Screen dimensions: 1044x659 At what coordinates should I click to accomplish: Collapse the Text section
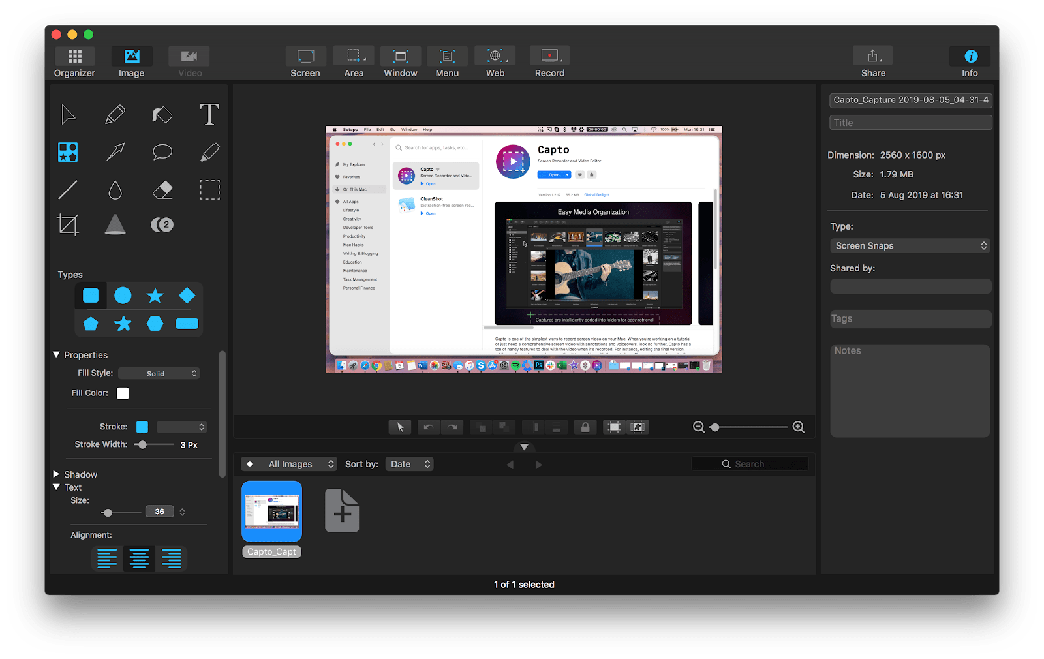click(x=56, y=487)
